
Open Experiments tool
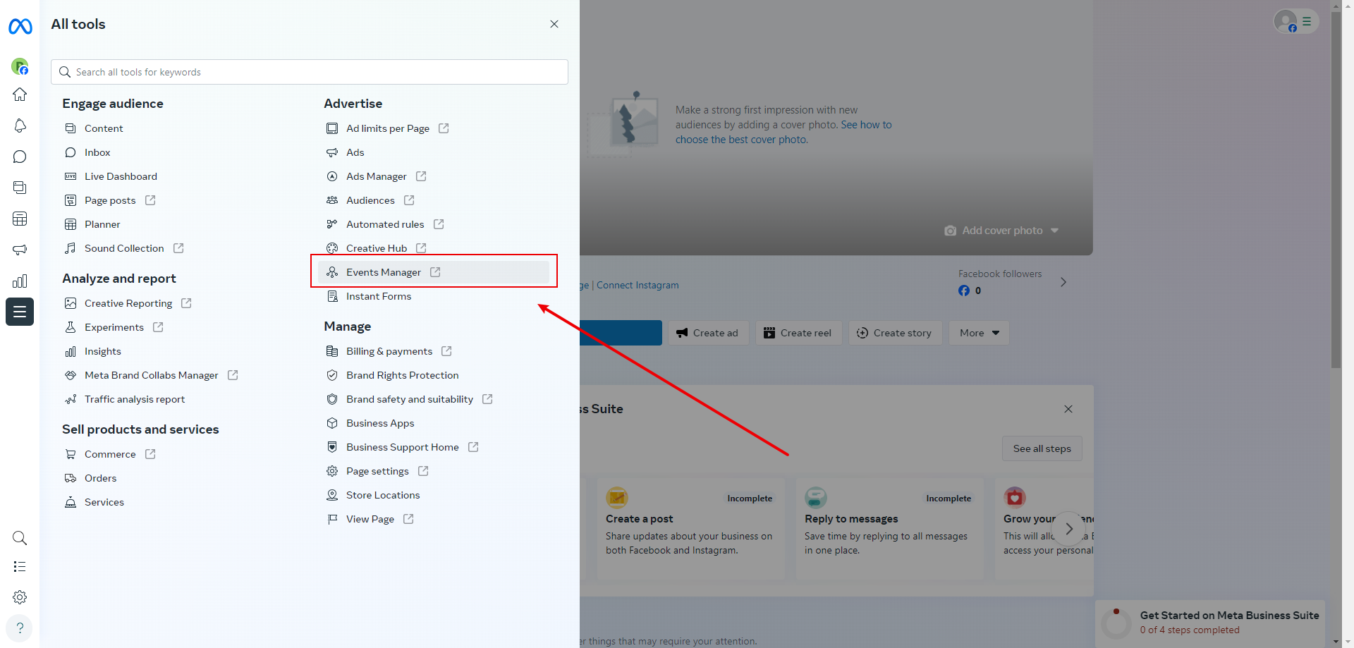pos(114,327)
